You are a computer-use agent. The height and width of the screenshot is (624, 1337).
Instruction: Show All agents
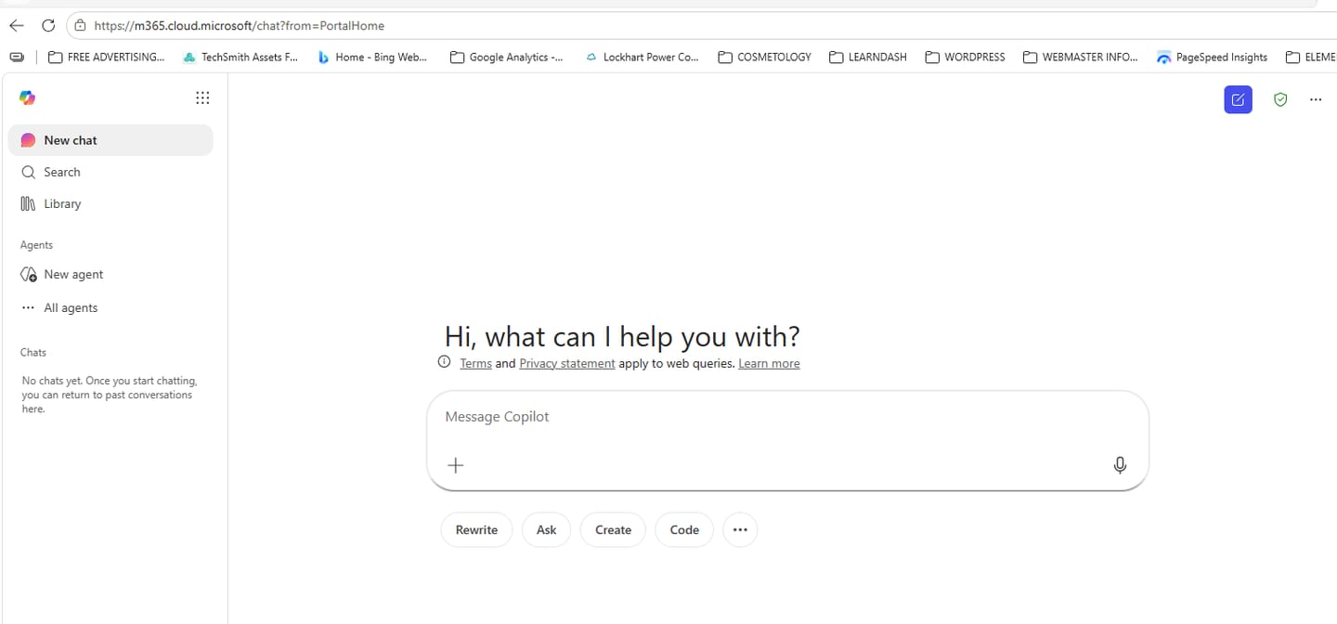coord(110,307)
